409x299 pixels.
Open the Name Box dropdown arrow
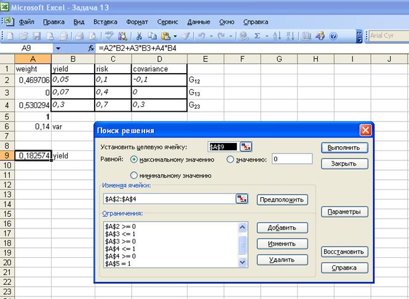58,48
